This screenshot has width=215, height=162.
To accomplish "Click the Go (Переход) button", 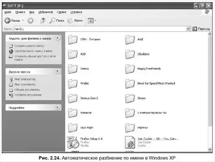I will click(201, 29).
